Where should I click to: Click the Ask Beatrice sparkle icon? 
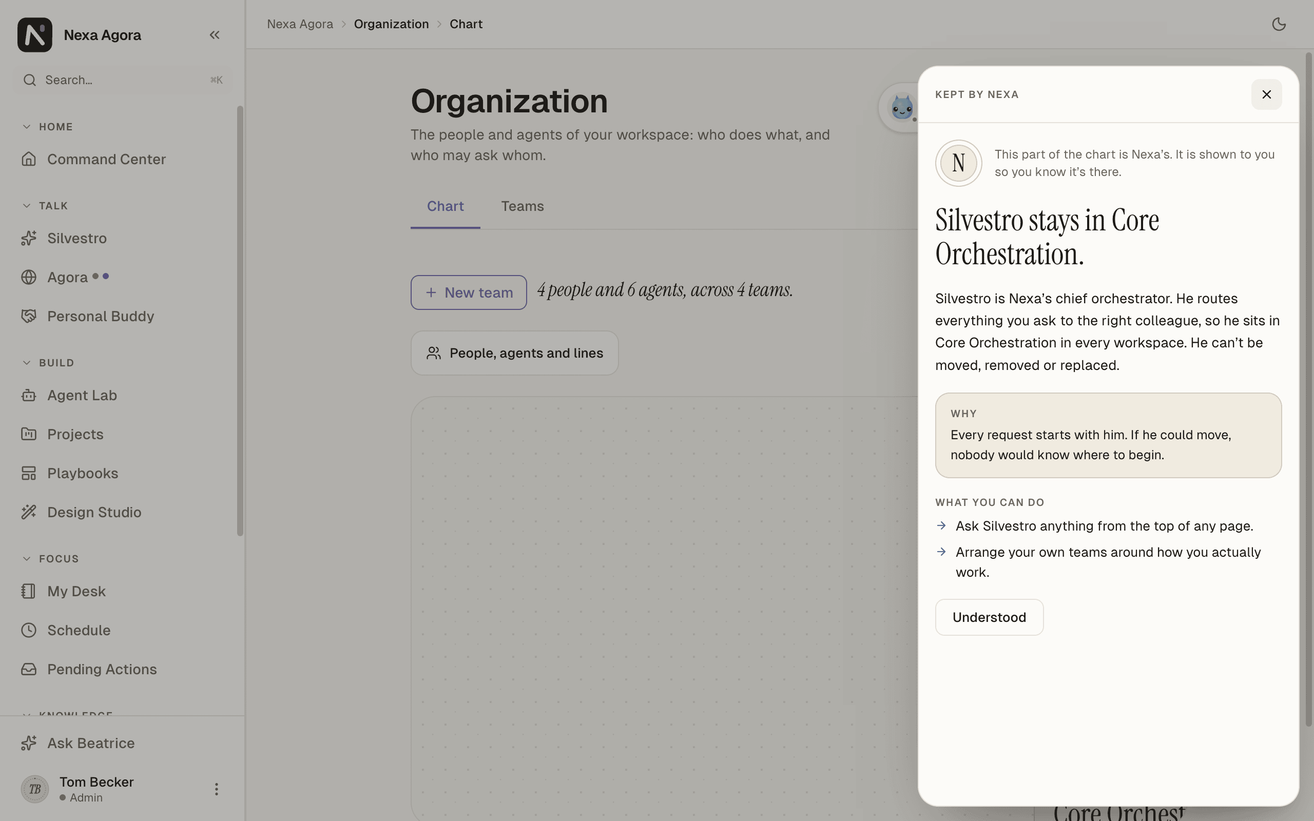click(x=29, y=744)
